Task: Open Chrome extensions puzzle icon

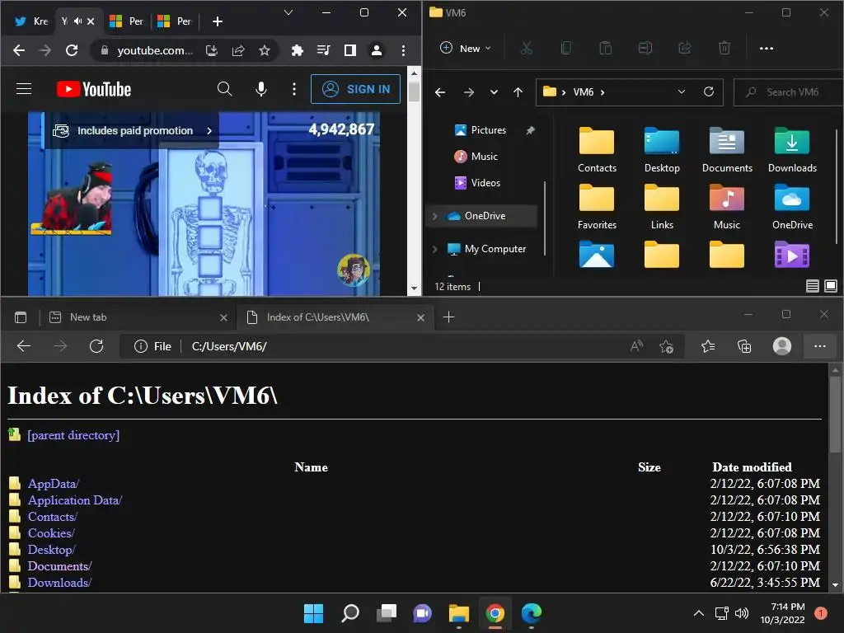Action: [297, 50]
